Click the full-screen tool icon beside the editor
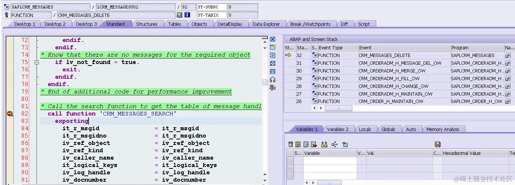 point(273,63)
